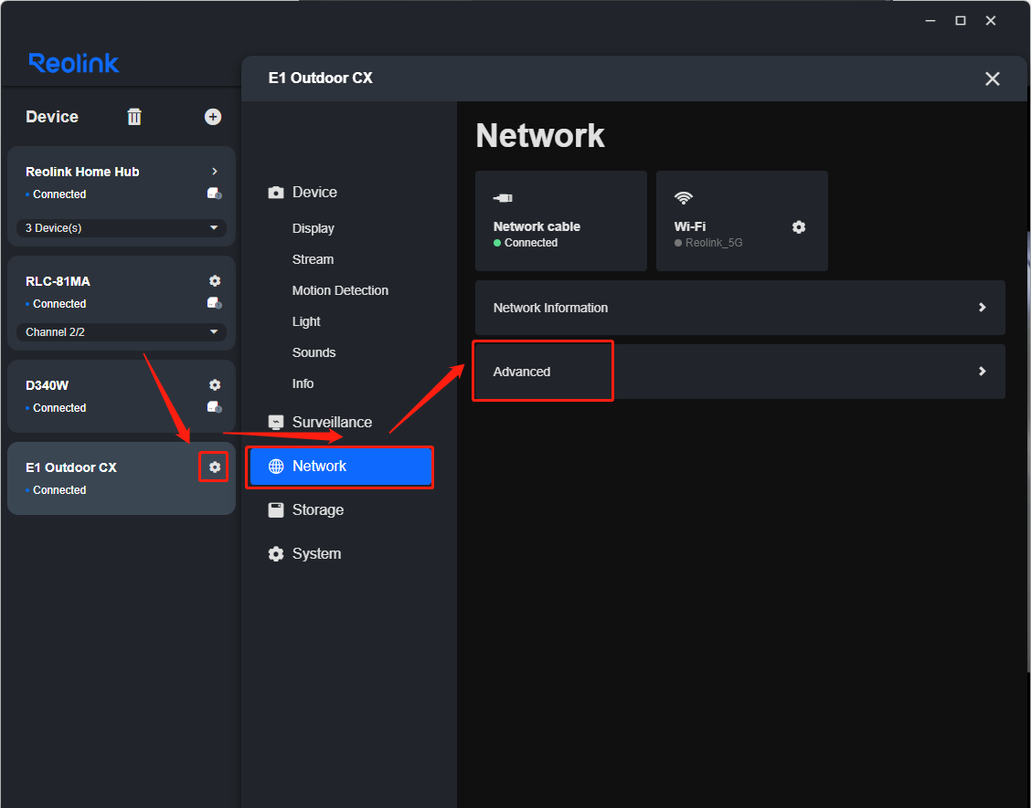Click the Reolink logo
This screenshot has width=1031, height=808.
pyautogui.click(x=74, y=63)
